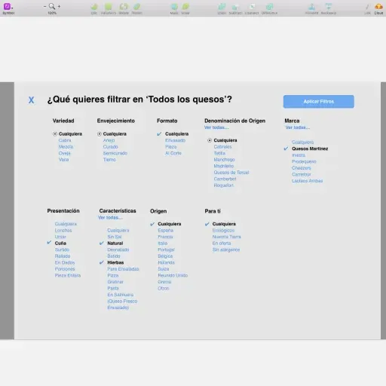
Task: Open Ver todas under Características
Action: click(110, 217)
